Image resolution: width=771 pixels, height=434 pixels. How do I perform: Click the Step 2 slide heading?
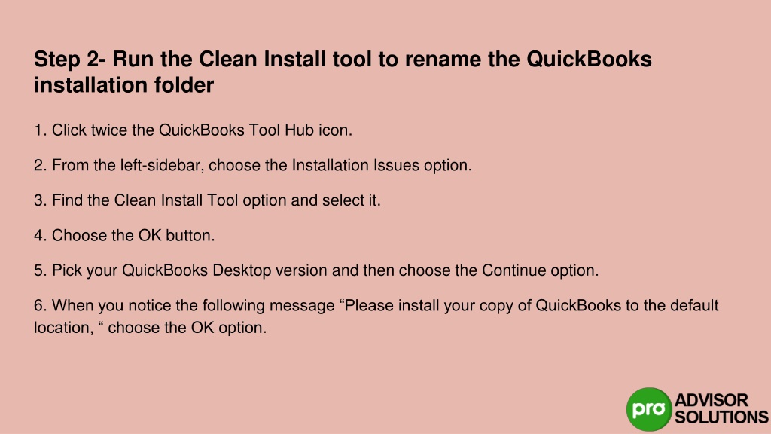coord(343,72)
